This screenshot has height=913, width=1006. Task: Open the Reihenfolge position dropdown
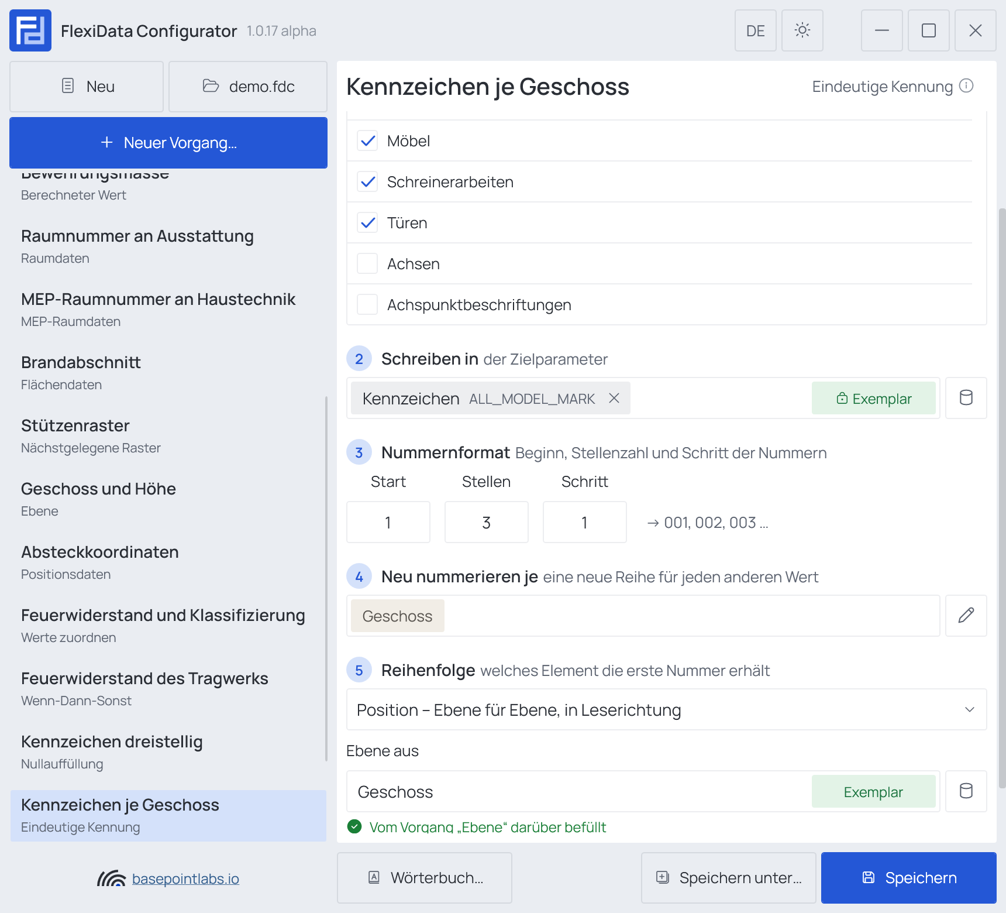pos(667,709)
